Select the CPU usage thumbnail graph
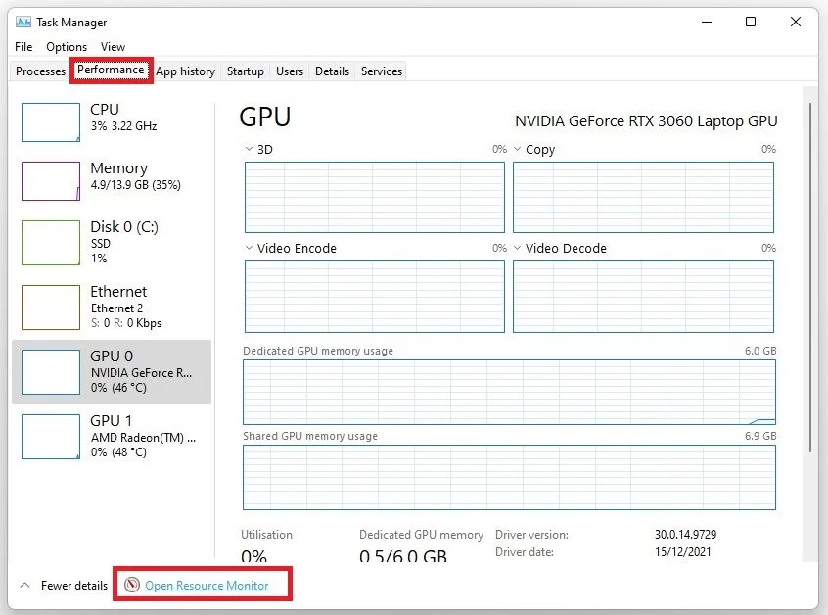Image resolution: width=828 pixels, height=615 pixels. pos(51,122)
